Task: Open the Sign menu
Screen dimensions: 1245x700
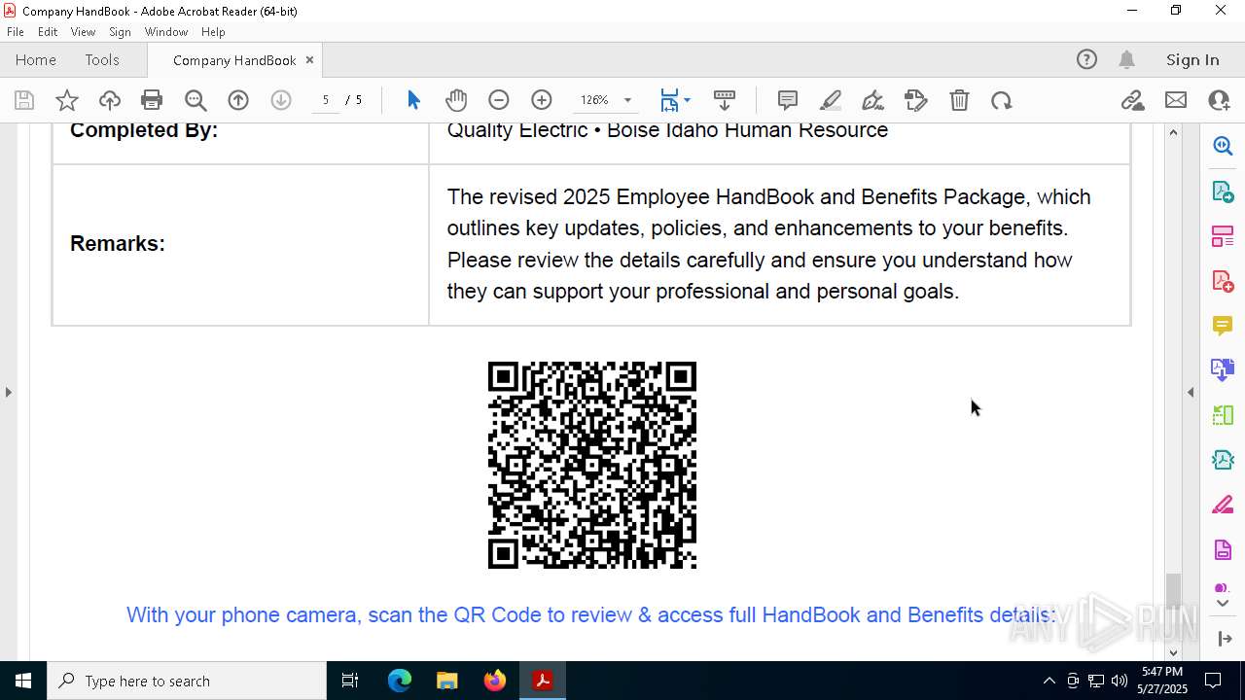Action: [120, 32]
